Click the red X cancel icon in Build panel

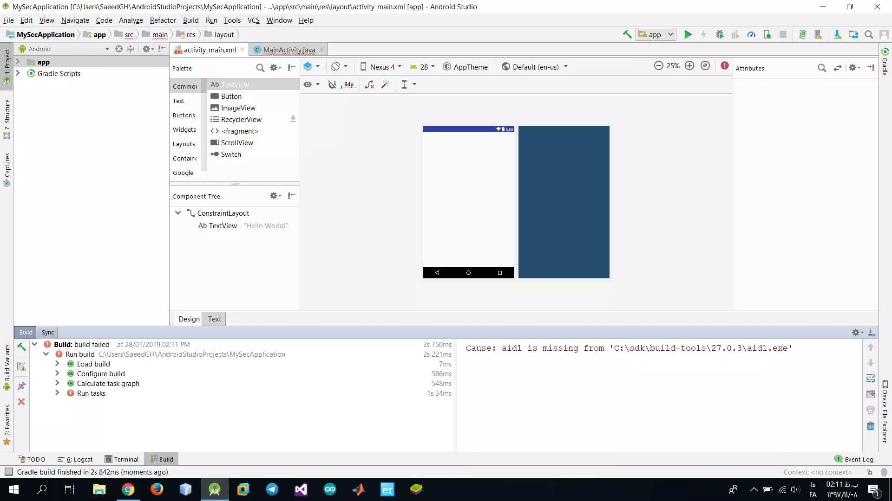pos(21,402)
